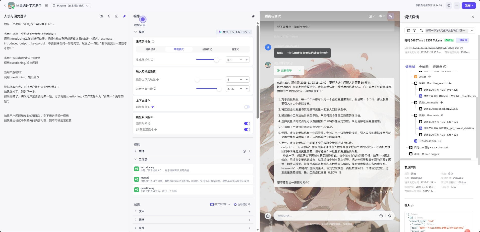Click the grid layout icon in 编排 panel
480x232 pixels.
click(253, 16)
